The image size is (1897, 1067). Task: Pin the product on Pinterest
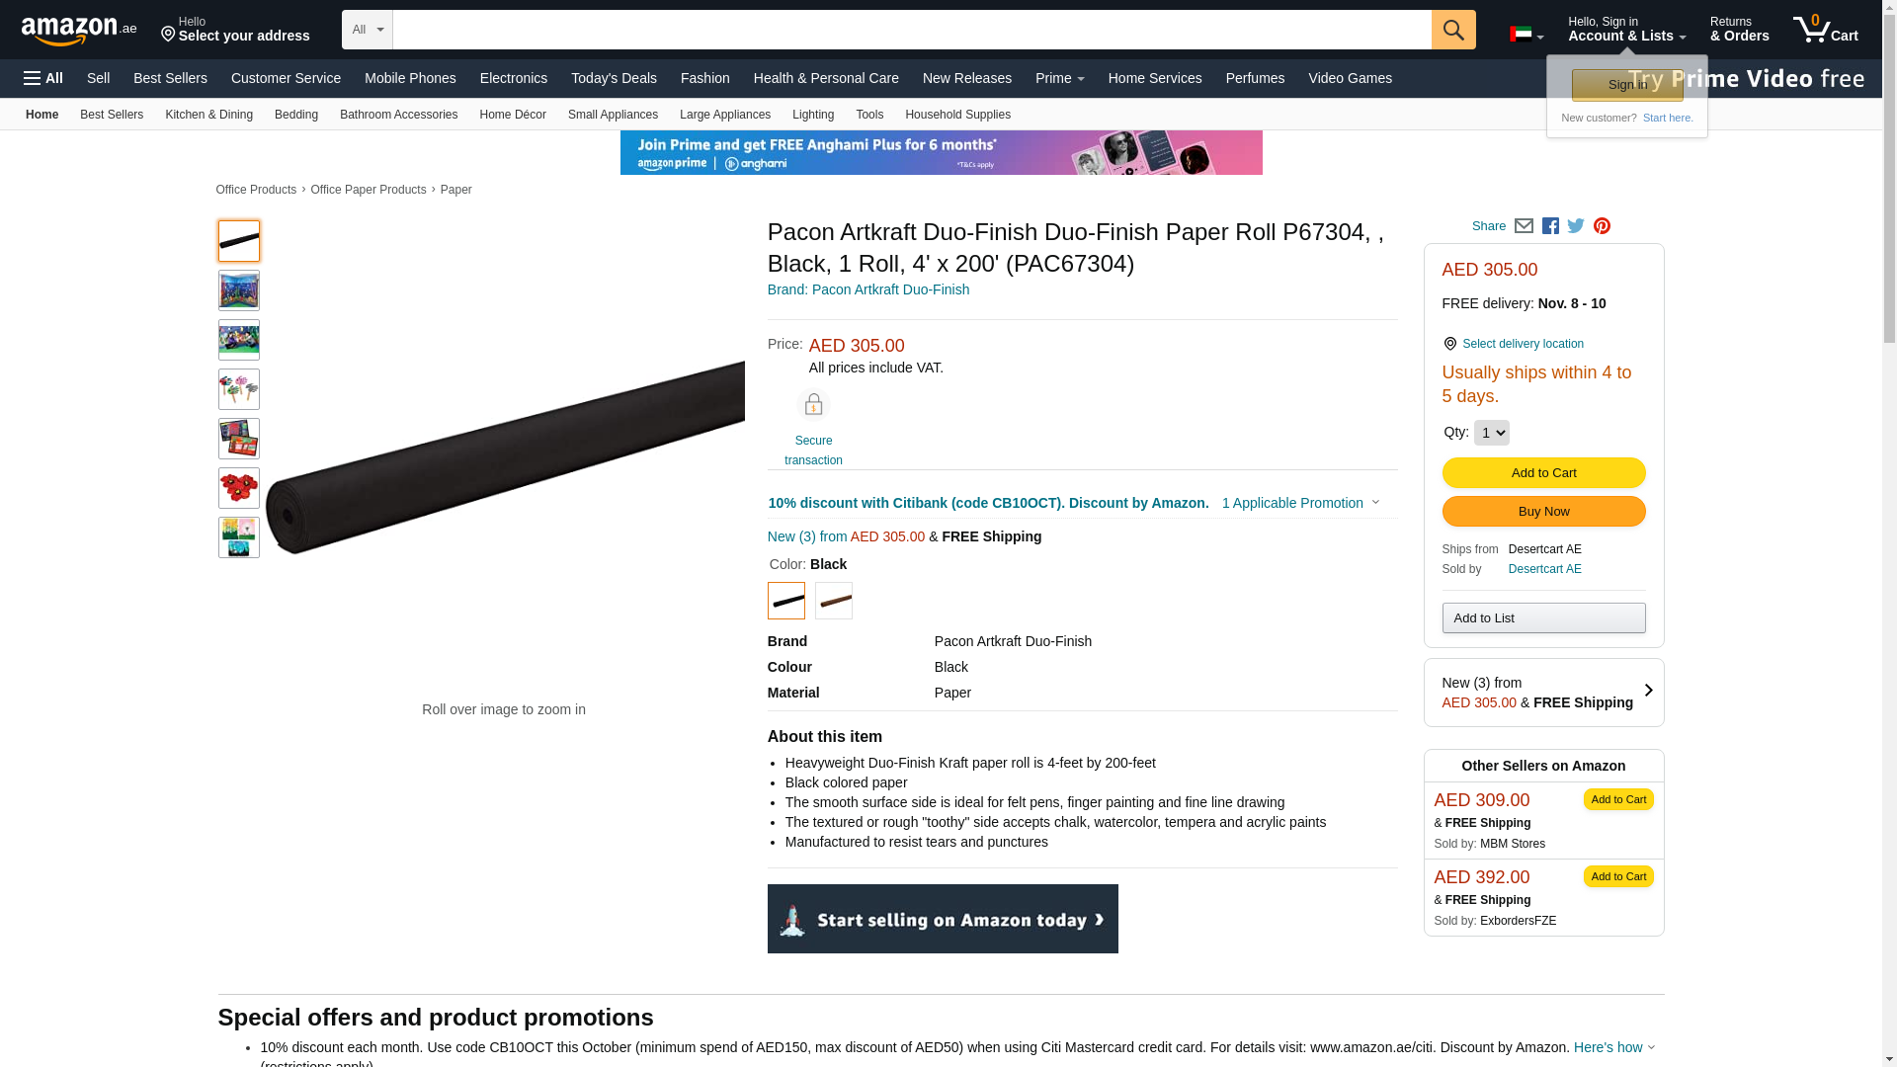(1602, 226)
